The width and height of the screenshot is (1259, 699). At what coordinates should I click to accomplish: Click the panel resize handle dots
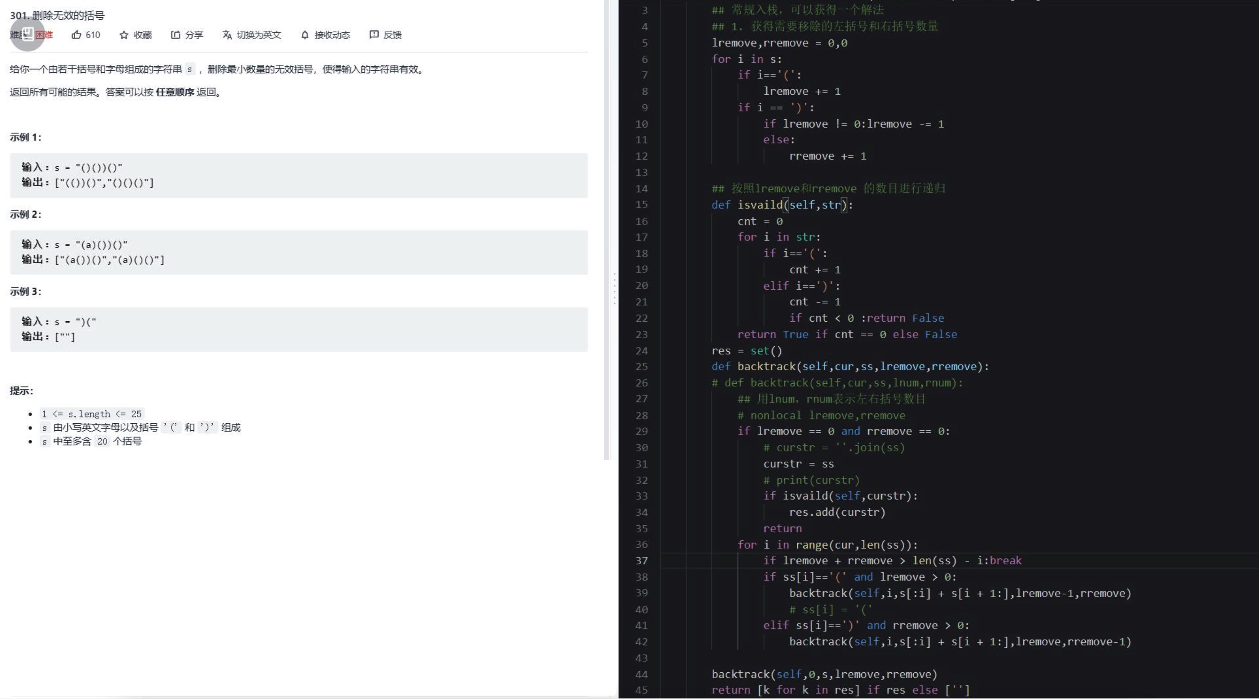[614, 289]
